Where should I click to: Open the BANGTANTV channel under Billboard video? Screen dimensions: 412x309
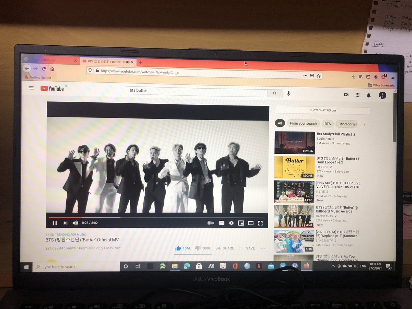[x=326, y=216]
